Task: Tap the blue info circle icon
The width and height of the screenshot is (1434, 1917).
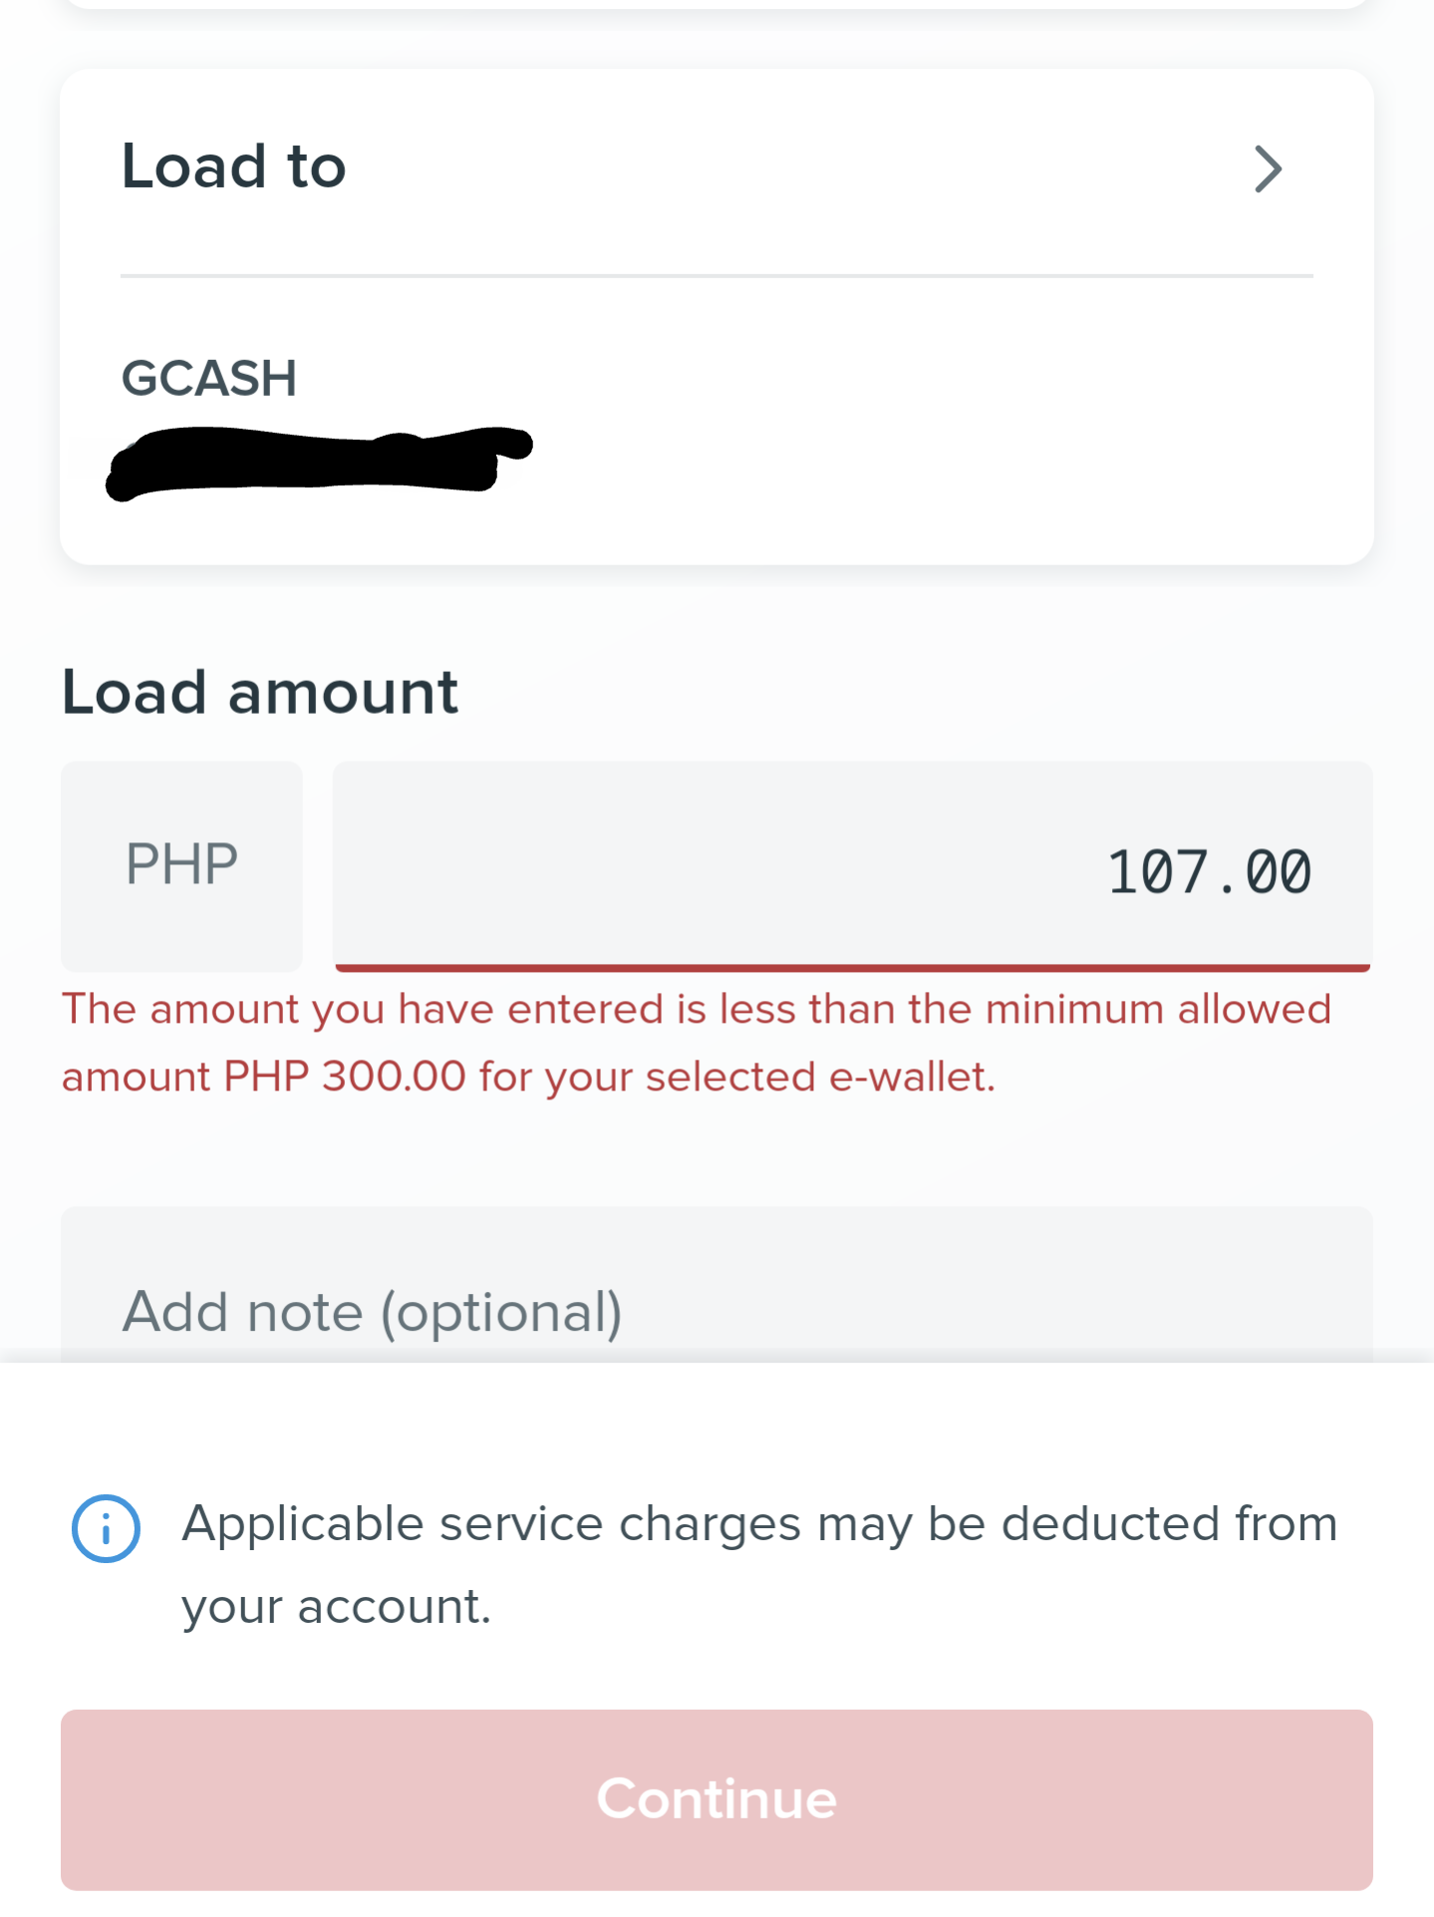Action: click(106, 1528)
